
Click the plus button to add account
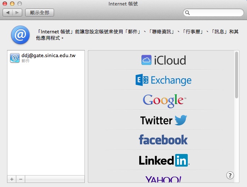click(12, 179)
